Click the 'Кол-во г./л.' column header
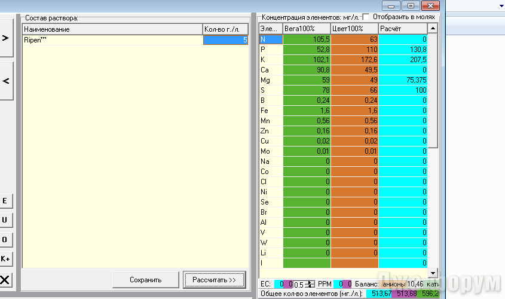505x299 pixels. 225,29
